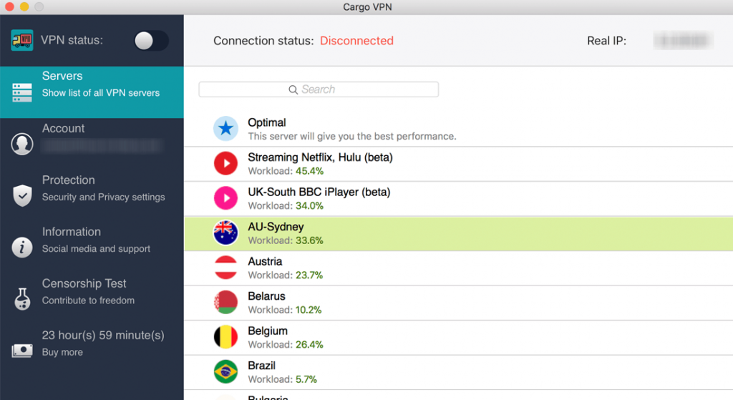Click the Buy more link
This screenshot has height=400, width=733.
click(x=62, y=352)
